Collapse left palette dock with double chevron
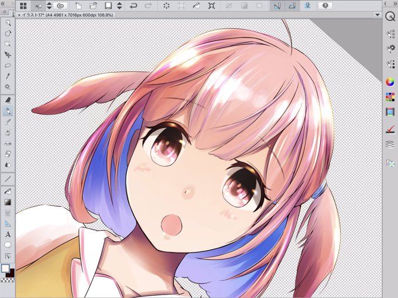Viewport: 398px width, 298px height. tap(4, 4)
